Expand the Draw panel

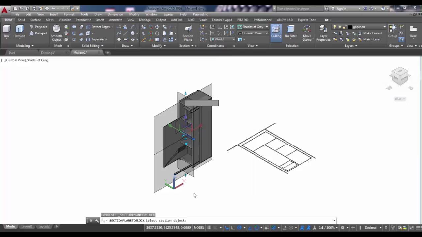click(127, 46)
